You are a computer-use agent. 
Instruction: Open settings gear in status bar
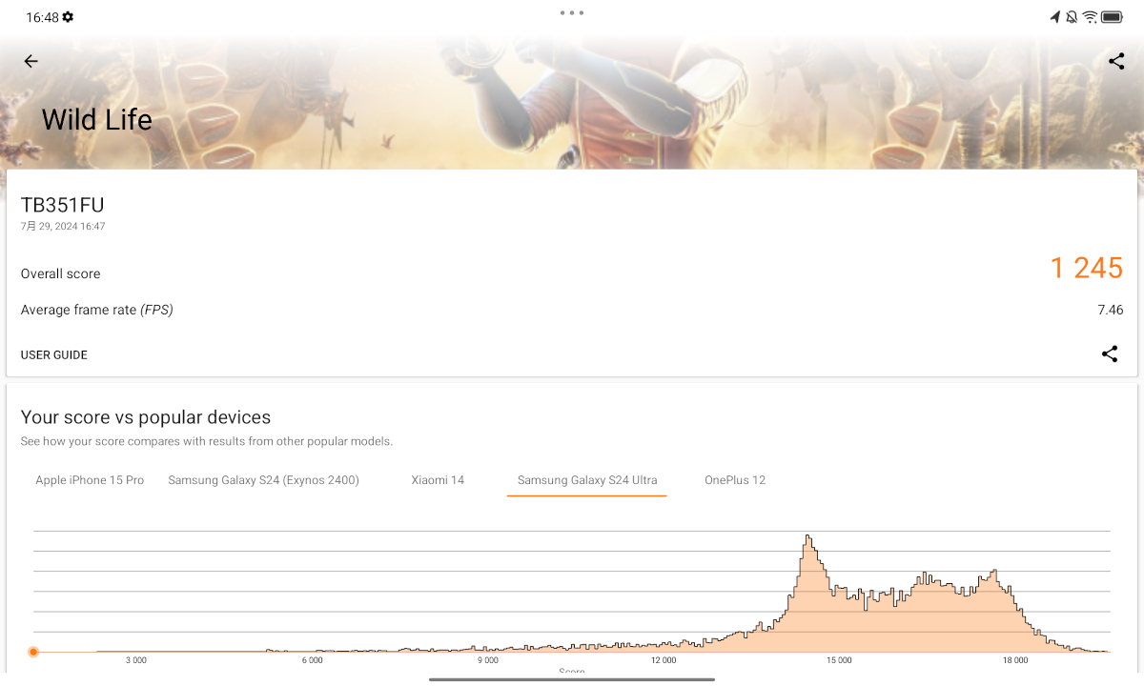[68, 17]
